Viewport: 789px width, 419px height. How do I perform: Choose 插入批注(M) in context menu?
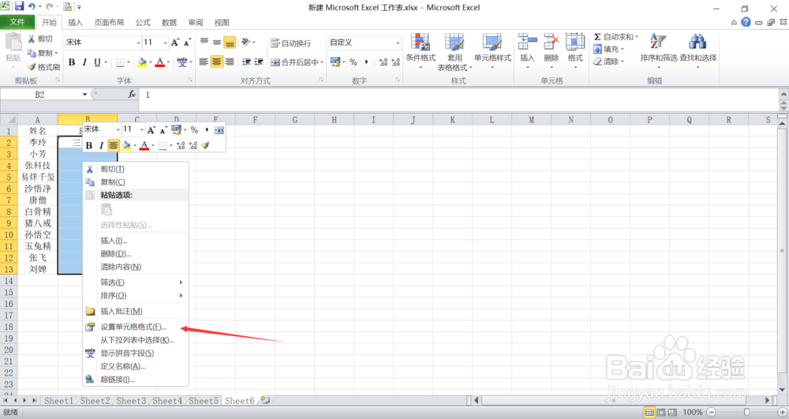pos(136,311)
